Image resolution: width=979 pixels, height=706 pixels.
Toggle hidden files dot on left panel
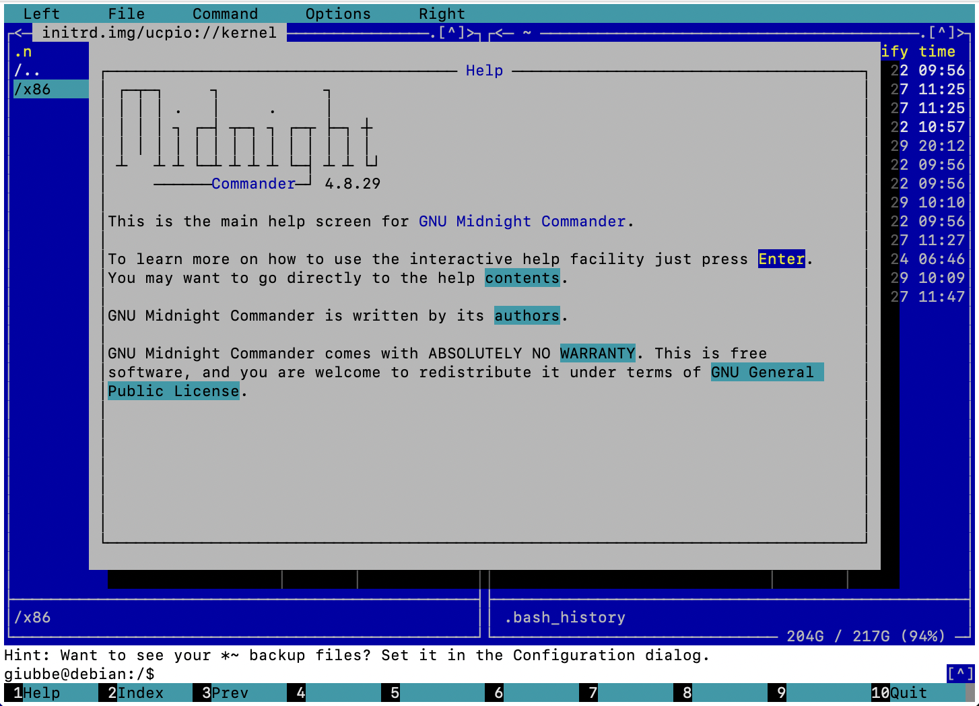click(433, 32)
